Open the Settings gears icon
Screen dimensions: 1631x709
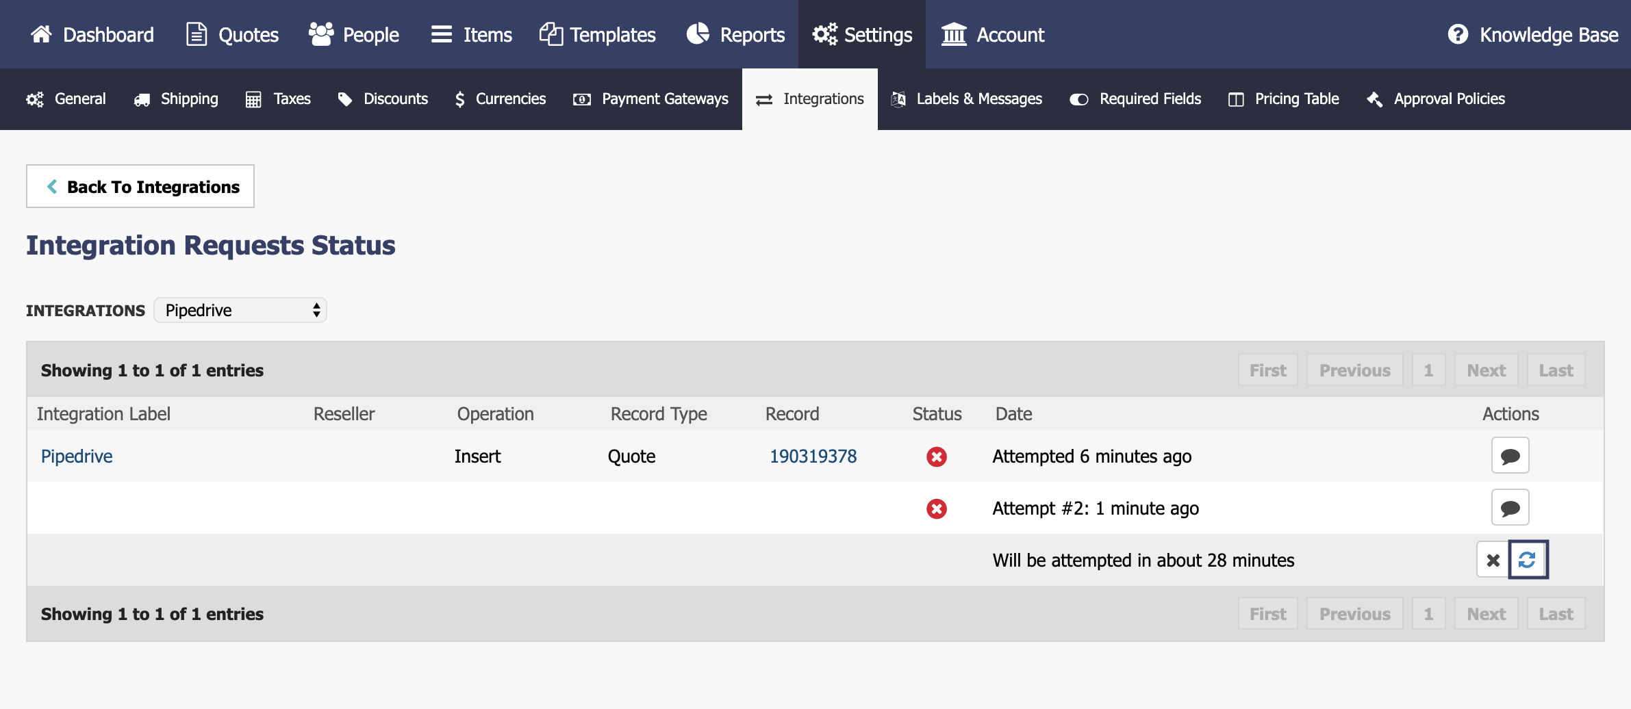point(825,34)
